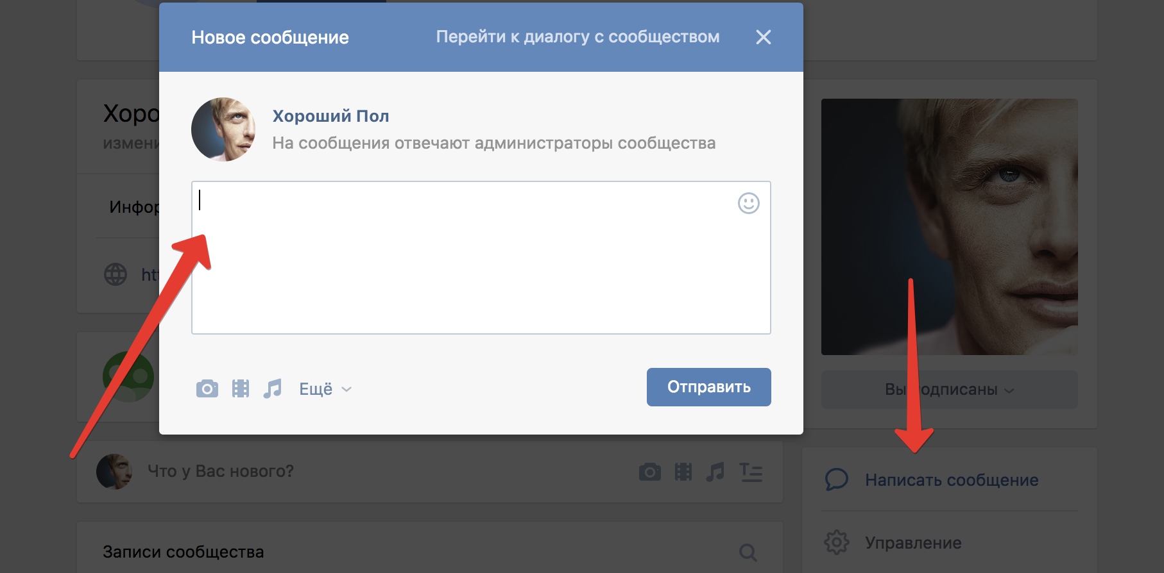This screenshot has width=1164, height=573.
Task: Add video to wall post via film icon
Action: tap(683, 472)
